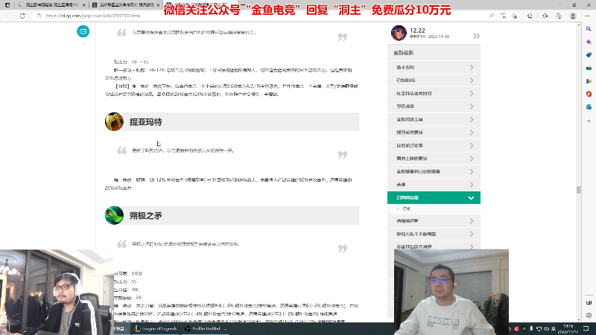Viewport: 596px width, 335px height.
Task: Expand the 炼金科技亚龙的回归 section
Action: (x=434, y=94)
